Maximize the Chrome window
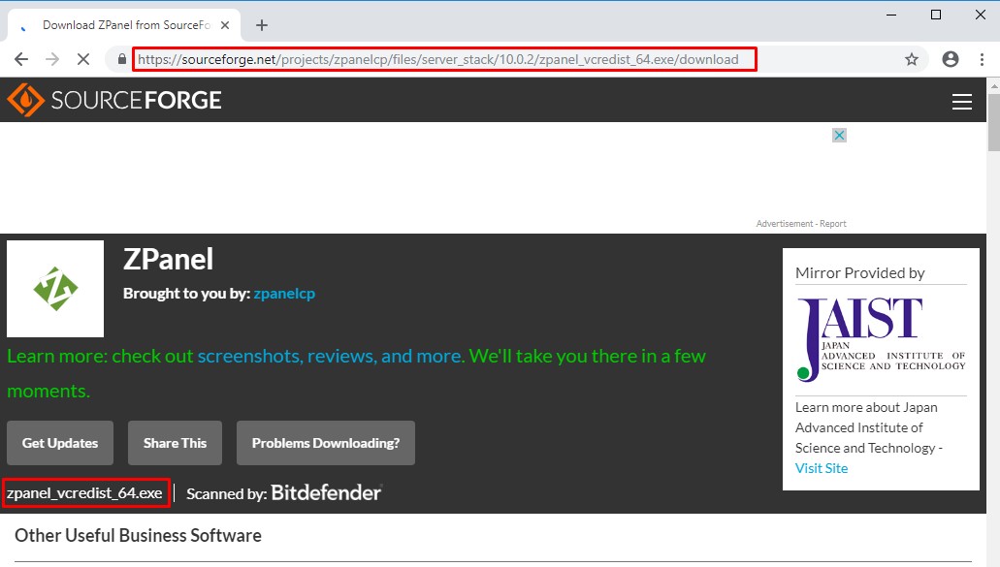Screen dimensions: 1000x567 [x=936, y=15]
